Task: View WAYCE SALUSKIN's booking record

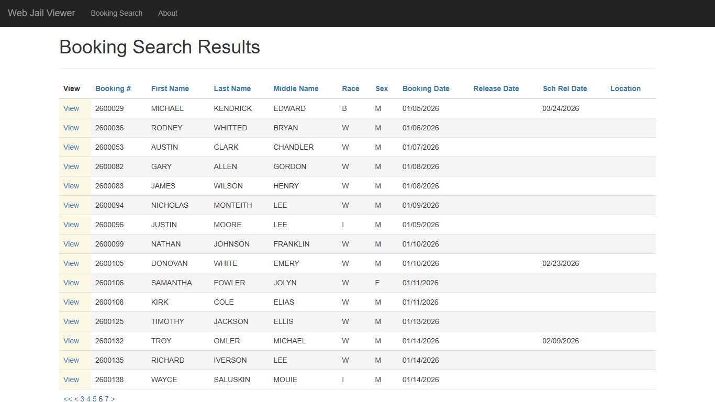Action: pyautogui.click(x=71, y=379)
